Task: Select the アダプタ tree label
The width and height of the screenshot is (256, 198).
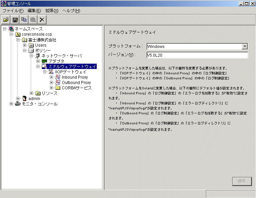Action: point(56,61)
